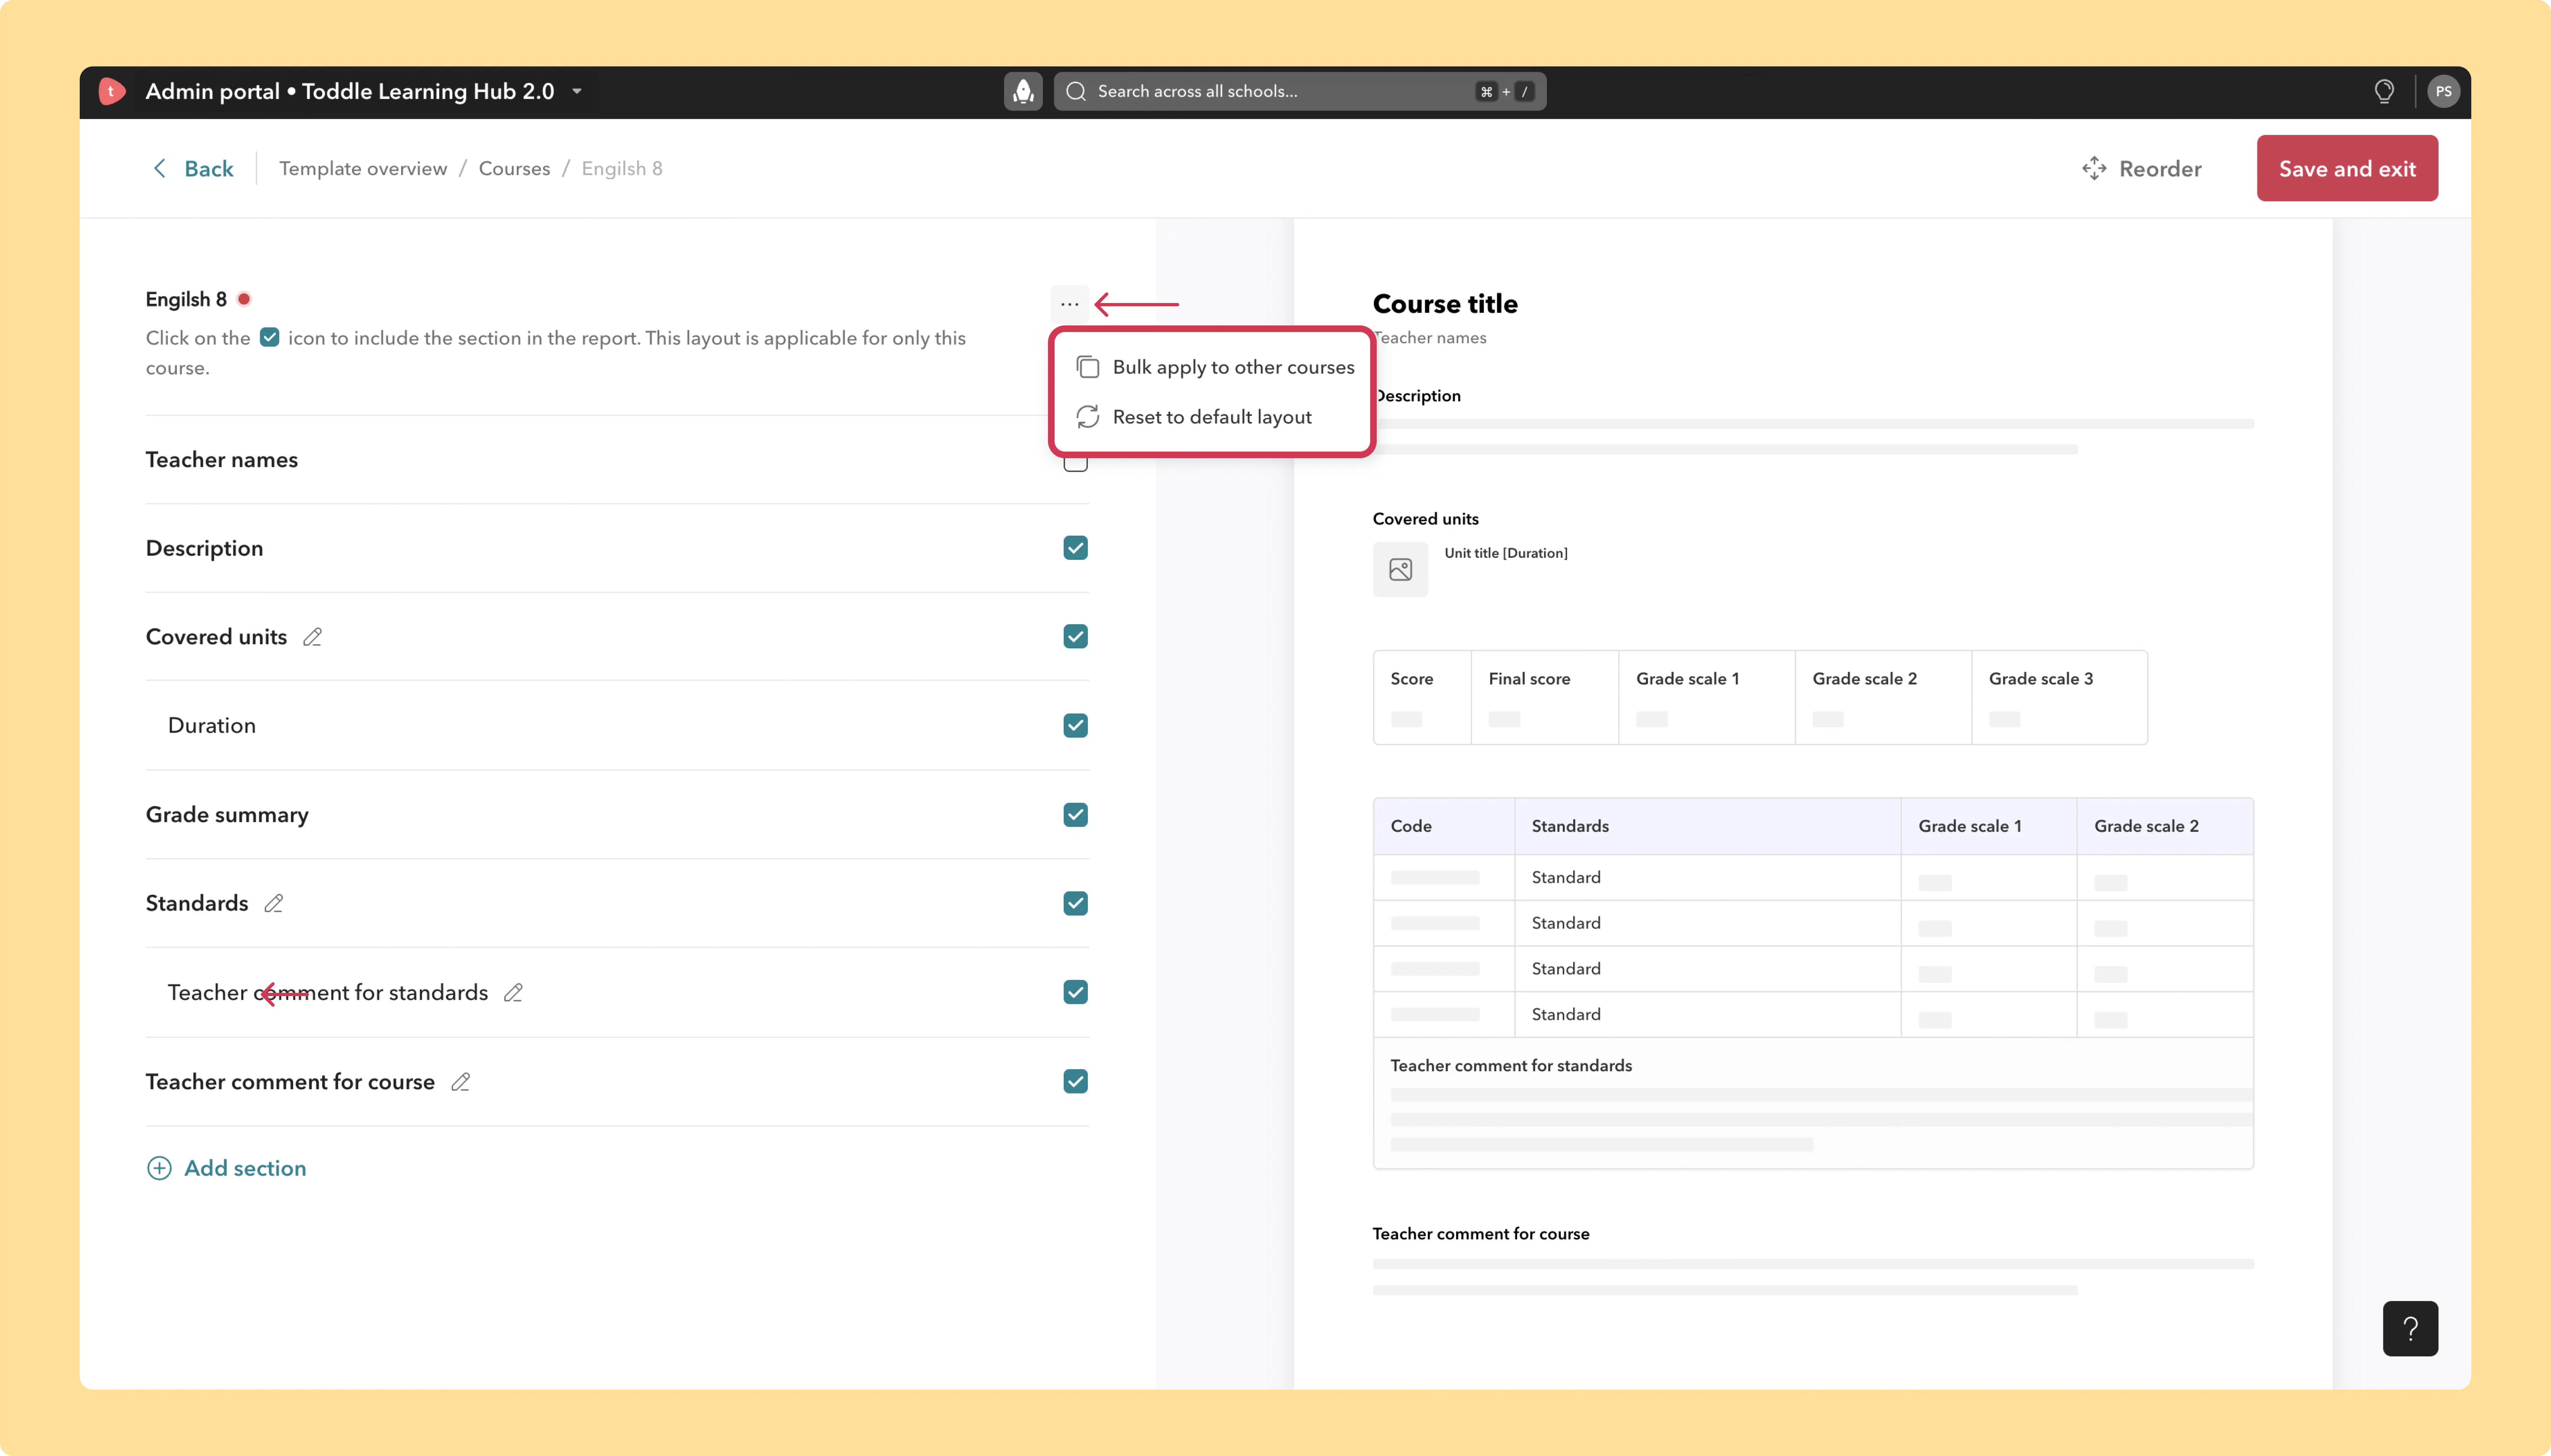Click the Description section label
The height and width of the screenshot is (1456, 2551).
[x=205, y=548]
